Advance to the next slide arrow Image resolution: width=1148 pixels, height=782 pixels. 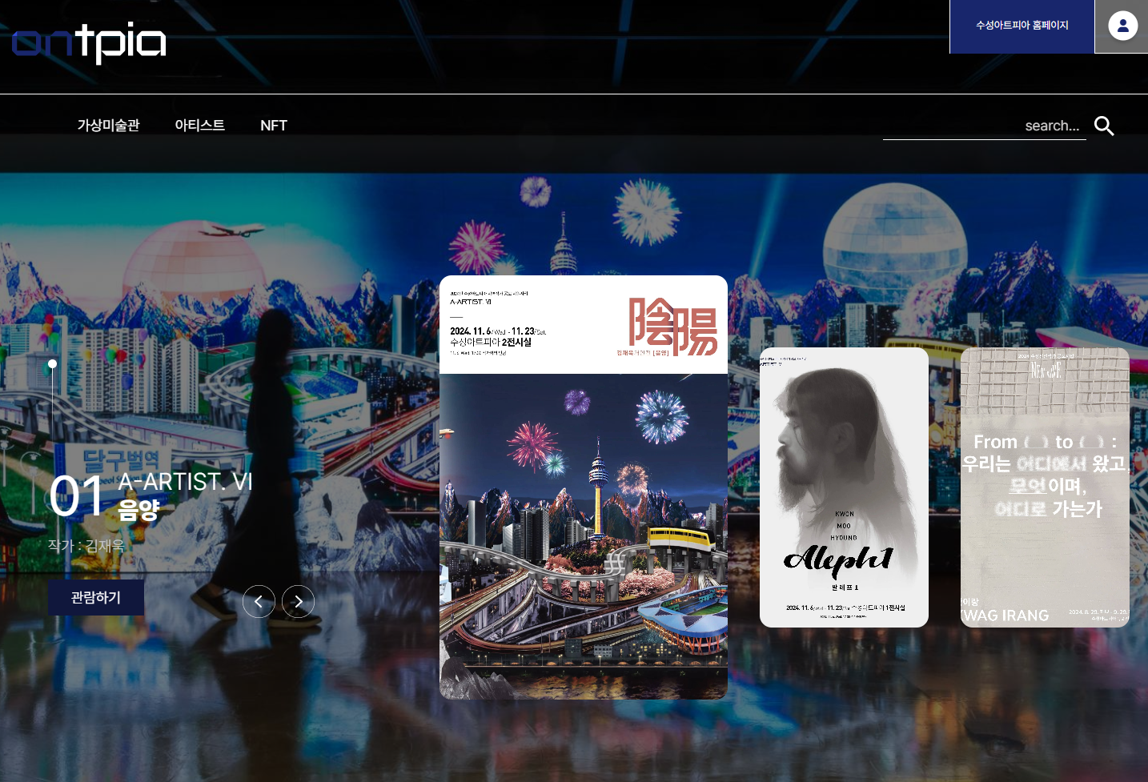point(298,601)
